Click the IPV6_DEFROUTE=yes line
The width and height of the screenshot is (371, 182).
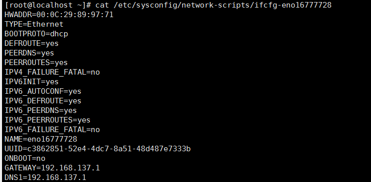pyautogui.click(x=43, y=101)
